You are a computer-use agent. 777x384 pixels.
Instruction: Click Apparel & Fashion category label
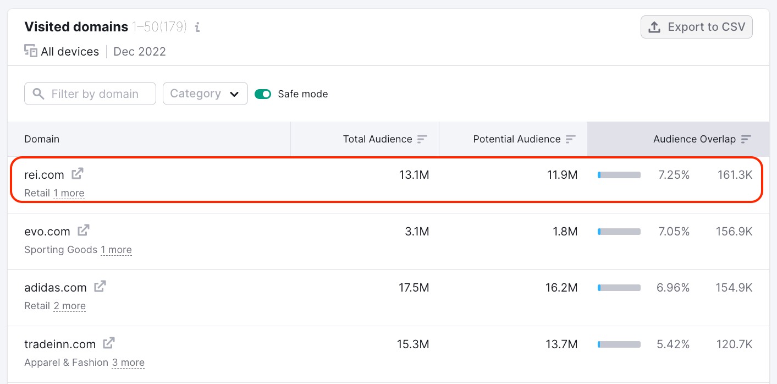(x=66, y=363)
